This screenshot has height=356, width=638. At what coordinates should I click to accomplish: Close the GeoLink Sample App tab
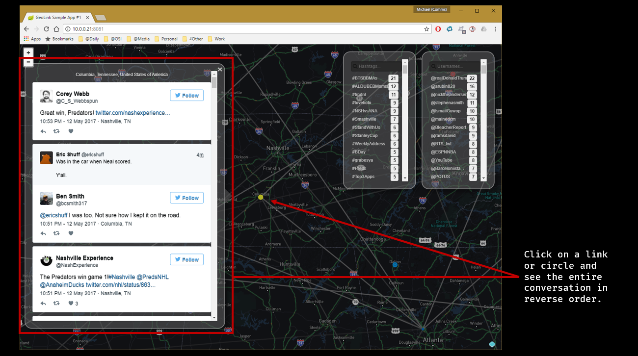tap(86, 17)
